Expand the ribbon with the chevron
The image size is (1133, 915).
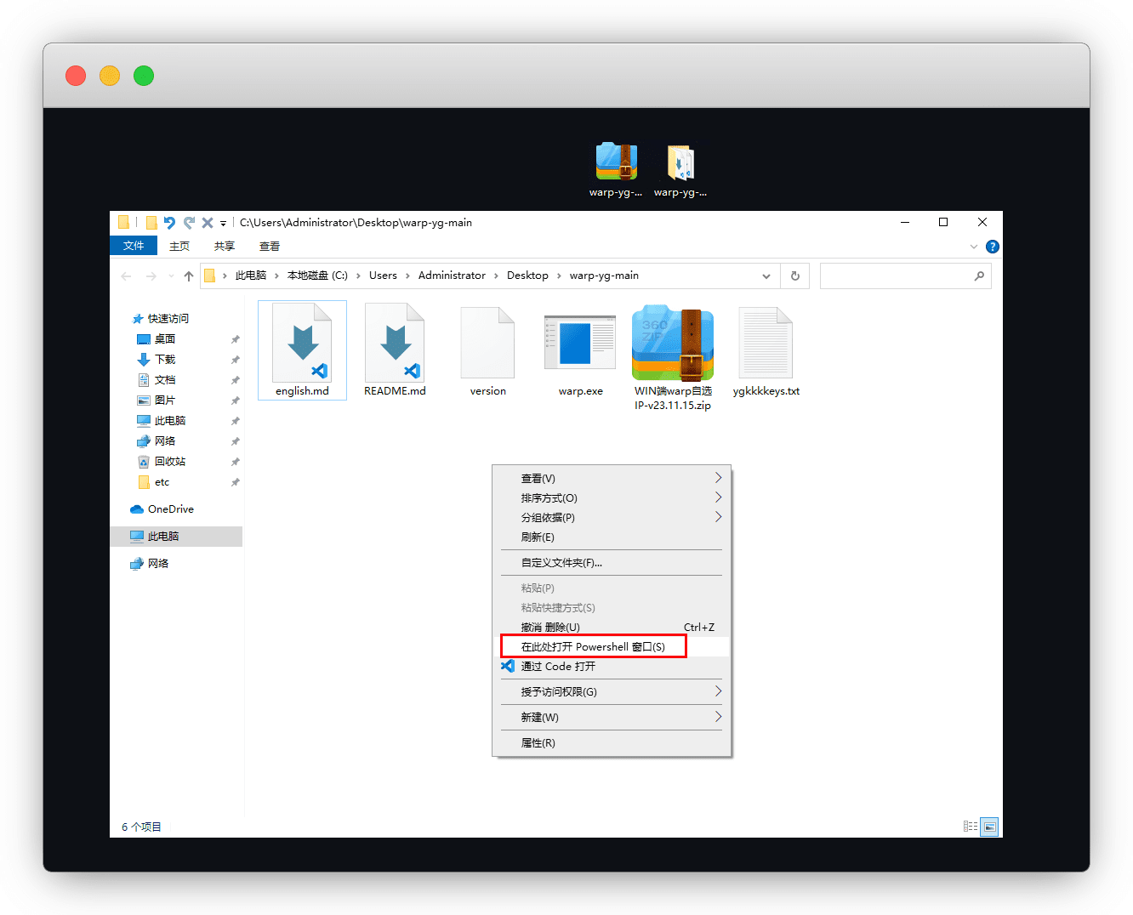point(974,247)
